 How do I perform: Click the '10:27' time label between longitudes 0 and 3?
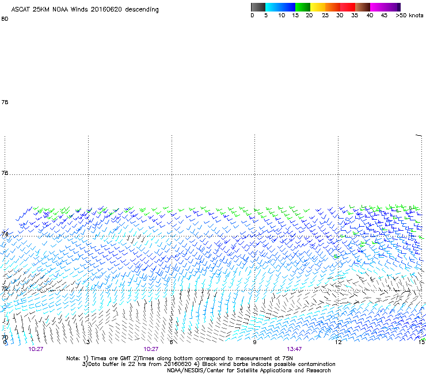[36, 349]
